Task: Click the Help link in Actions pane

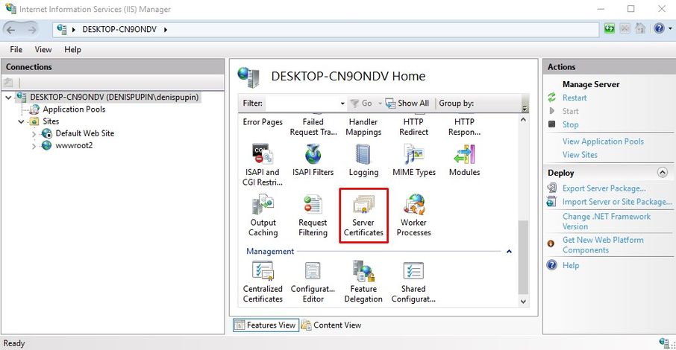Action: coord(571,265)
